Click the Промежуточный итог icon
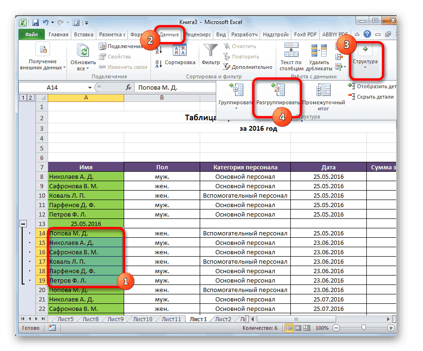Screen dimensions: 423x351 (x=323, y=92)
